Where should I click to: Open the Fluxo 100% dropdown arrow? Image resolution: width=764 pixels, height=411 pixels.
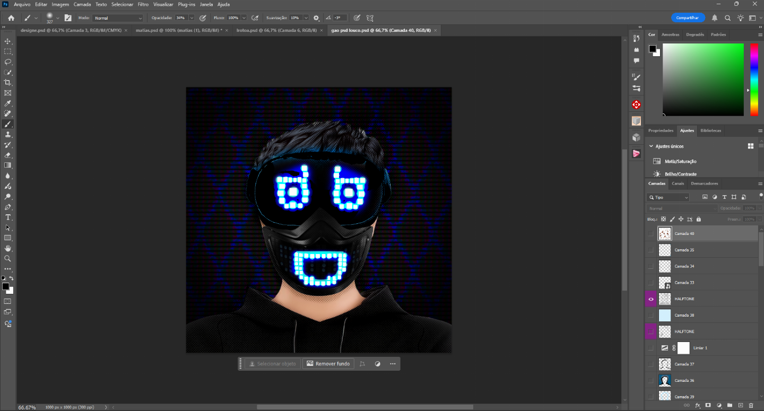pyautogui.click(x=244, y=18)
